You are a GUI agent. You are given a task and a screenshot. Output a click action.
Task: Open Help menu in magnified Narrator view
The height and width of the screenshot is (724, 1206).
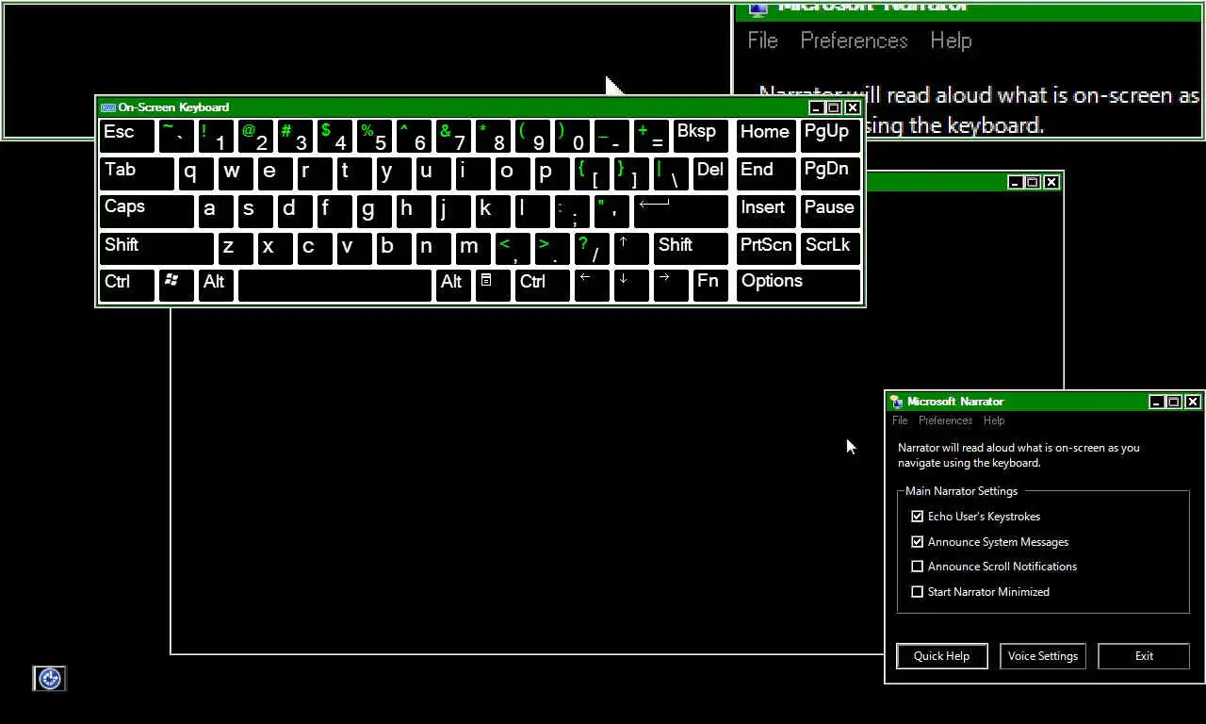[951, 41]
